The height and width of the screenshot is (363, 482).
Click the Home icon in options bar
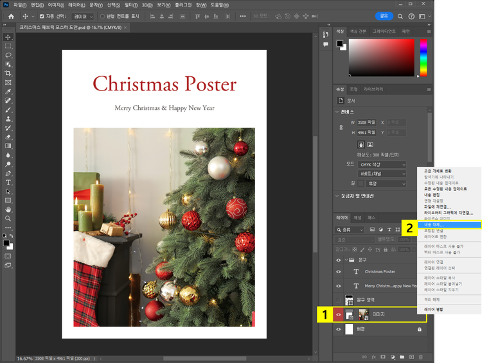pos(11,16)
